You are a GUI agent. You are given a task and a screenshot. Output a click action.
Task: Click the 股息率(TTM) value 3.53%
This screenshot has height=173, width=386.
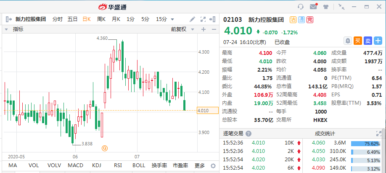coord(374,103)
